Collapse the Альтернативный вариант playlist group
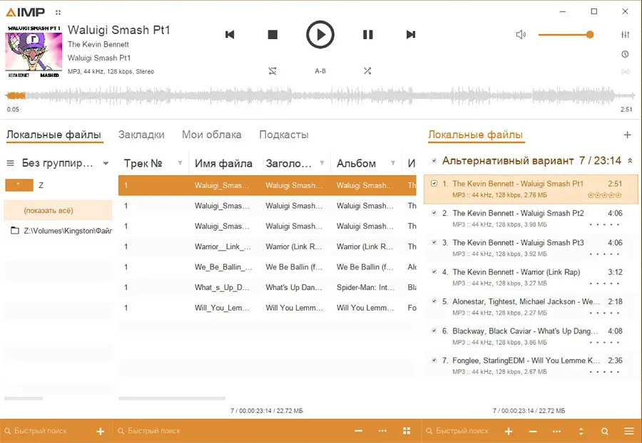This screenshot has width=642, height=443. [629, 161]
